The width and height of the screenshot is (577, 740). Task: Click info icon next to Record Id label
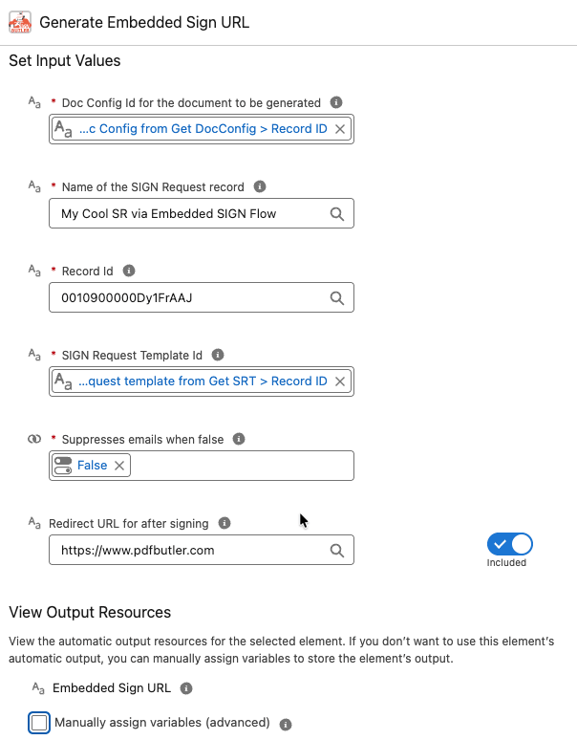tap(129, 271)
